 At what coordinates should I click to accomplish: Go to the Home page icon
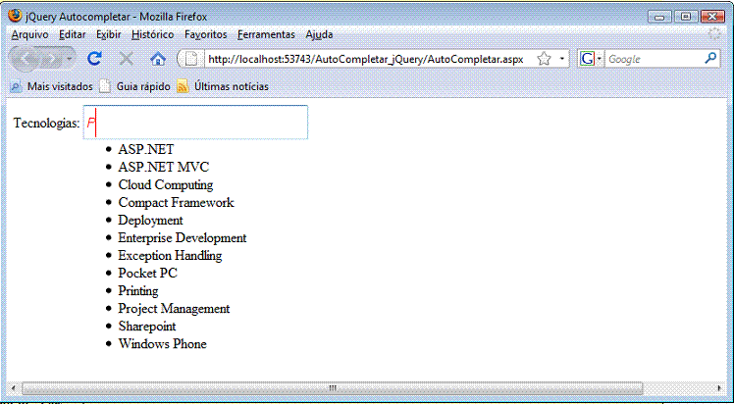point(158,59)
